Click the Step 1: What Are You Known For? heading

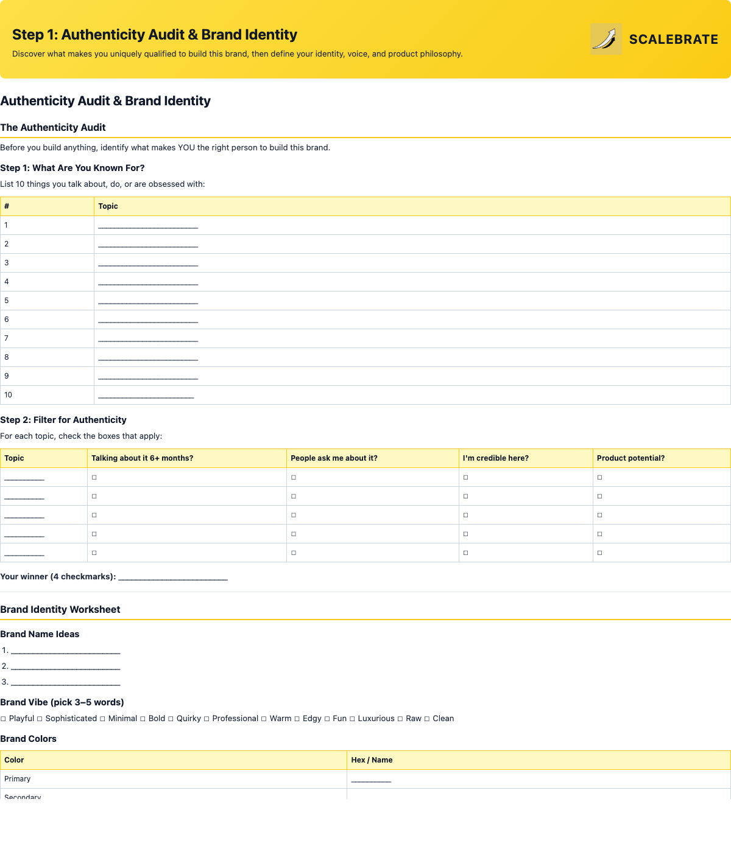click(72, 168)
